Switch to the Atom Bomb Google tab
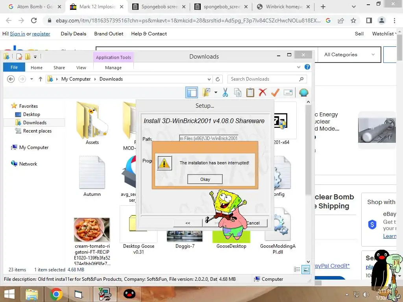The width and height of the screenshot is (403, 302). click(35, 7)
